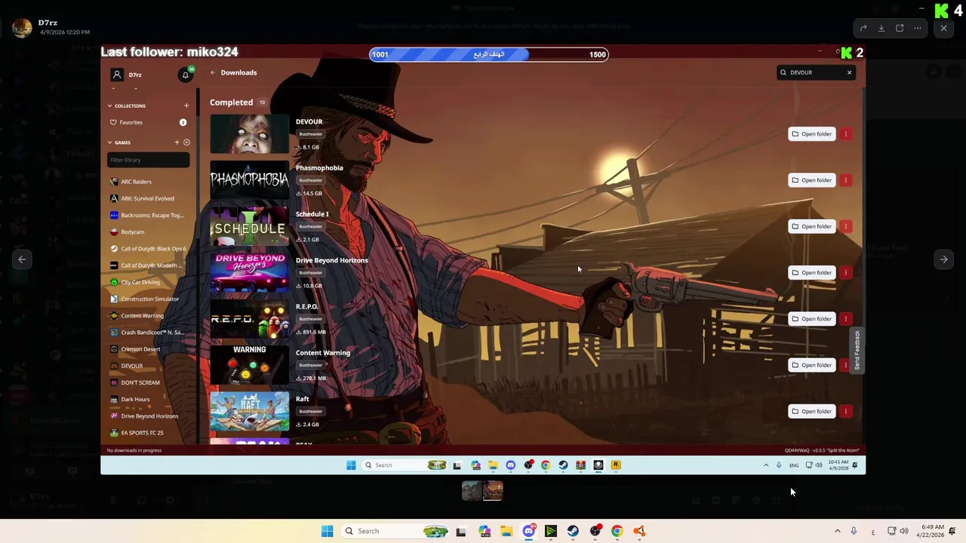Click the volume icon in bottom system tray
Image resolution: width=966 pixels, height=543 pixels.
point(903,531)
